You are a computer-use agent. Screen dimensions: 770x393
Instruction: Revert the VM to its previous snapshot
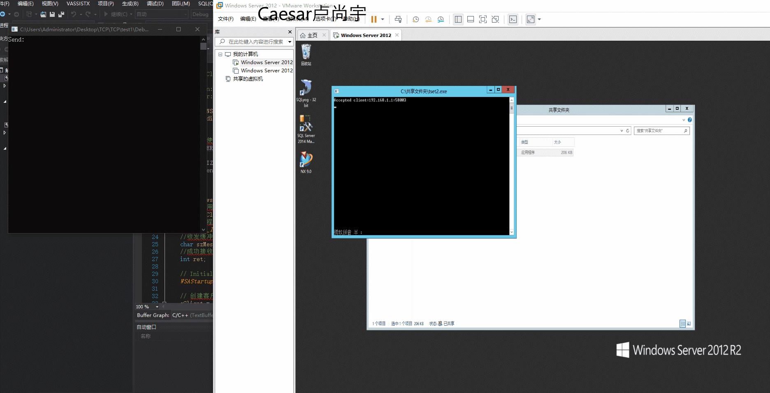[428, 19]
